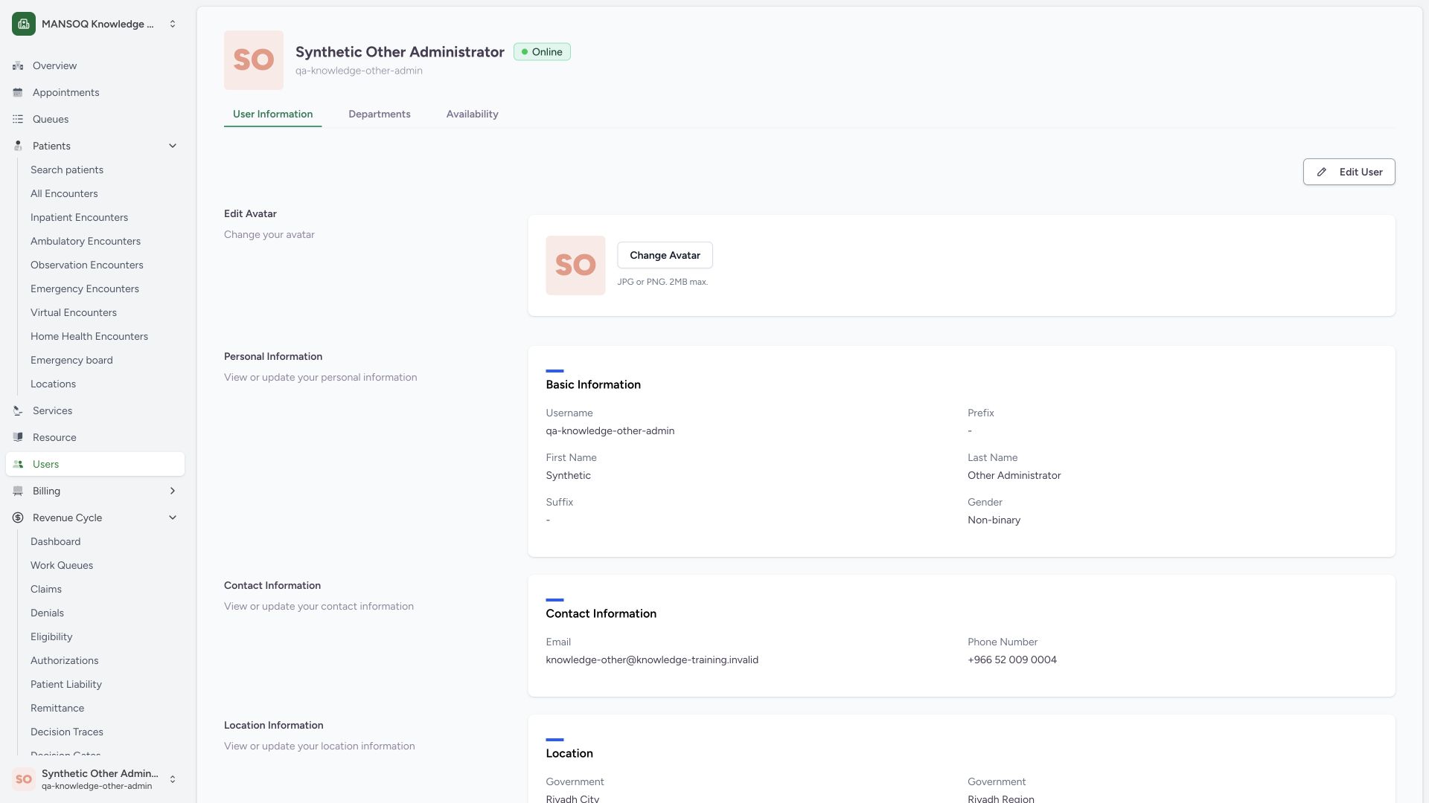Click the SO avatar in page header
Screen dimensions: 1429x803
pos(254,60)
